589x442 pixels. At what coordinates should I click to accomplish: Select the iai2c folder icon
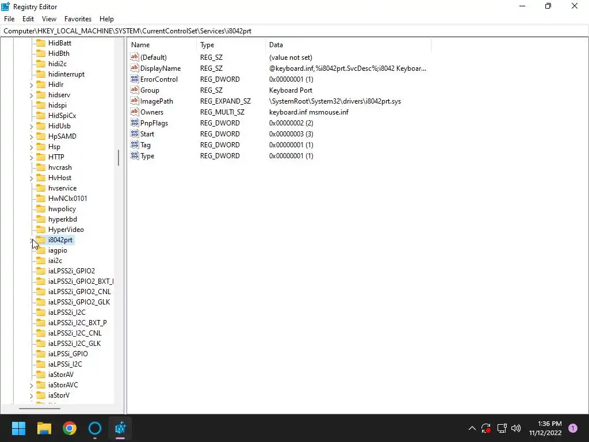(x=41, y=261)
